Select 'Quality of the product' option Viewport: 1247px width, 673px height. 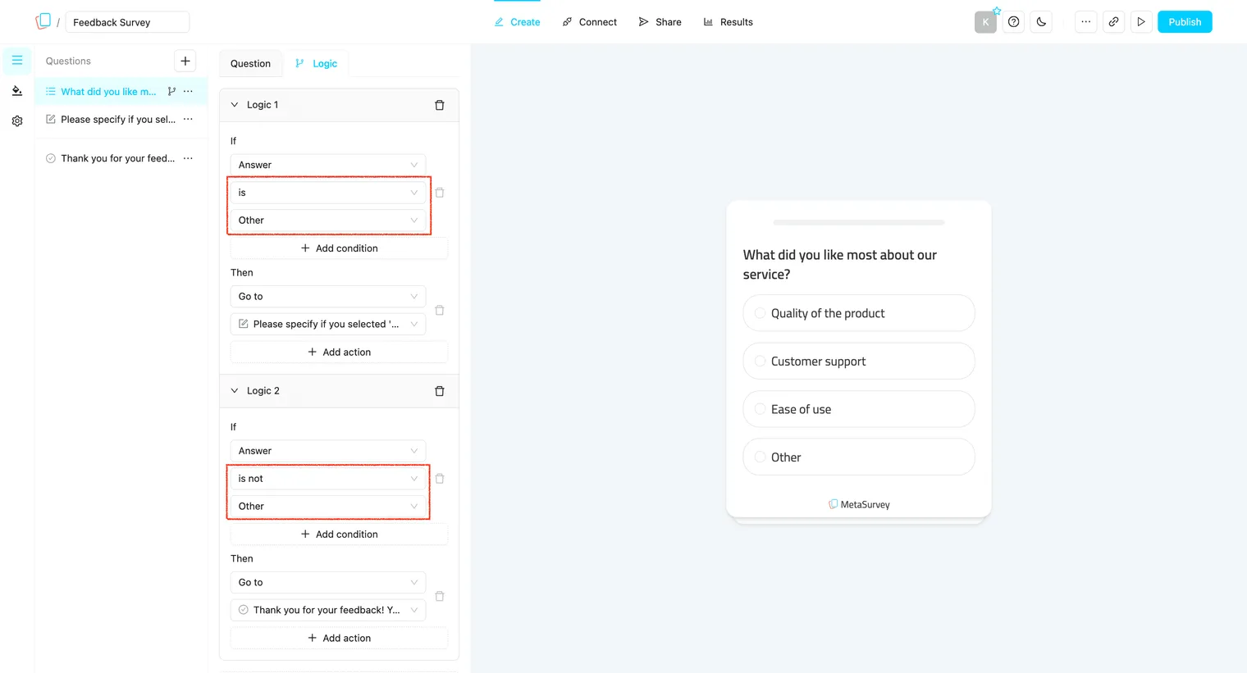(x=859, y=313)
